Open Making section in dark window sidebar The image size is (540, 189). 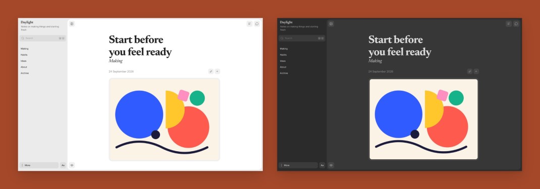284,49
